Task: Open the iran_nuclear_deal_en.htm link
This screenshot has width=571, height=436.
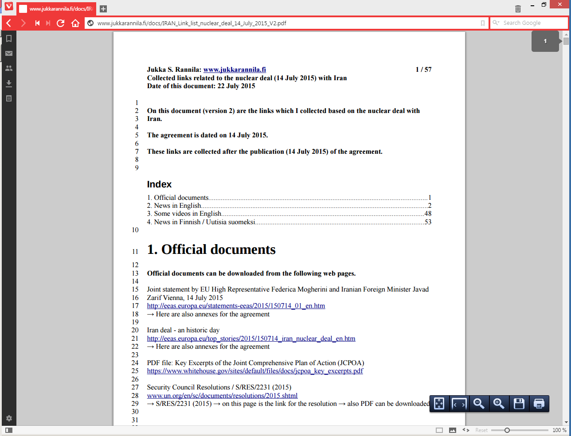Action: pyautogui.click(x=251, y=339)
